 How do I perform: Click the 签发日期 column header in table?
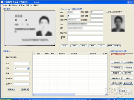click(x=95, y=54)
